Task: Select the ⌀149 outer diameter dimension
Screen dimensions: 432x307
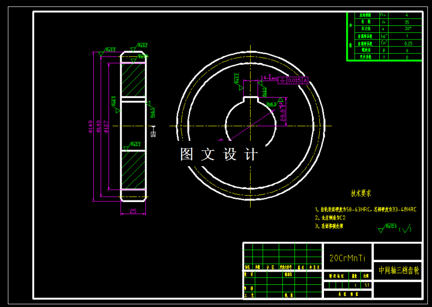Action: (x=91, y=127)
